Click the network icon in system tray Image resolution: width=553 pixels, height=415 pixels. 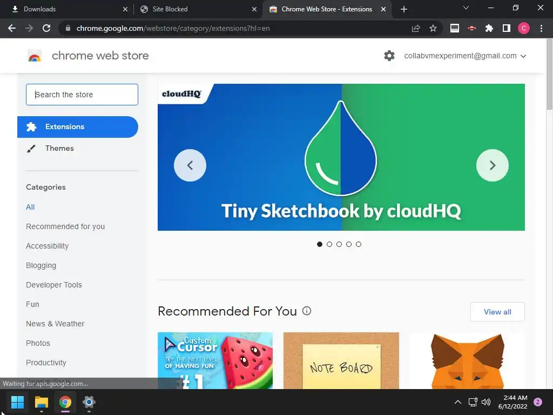[x=473, y=402]
